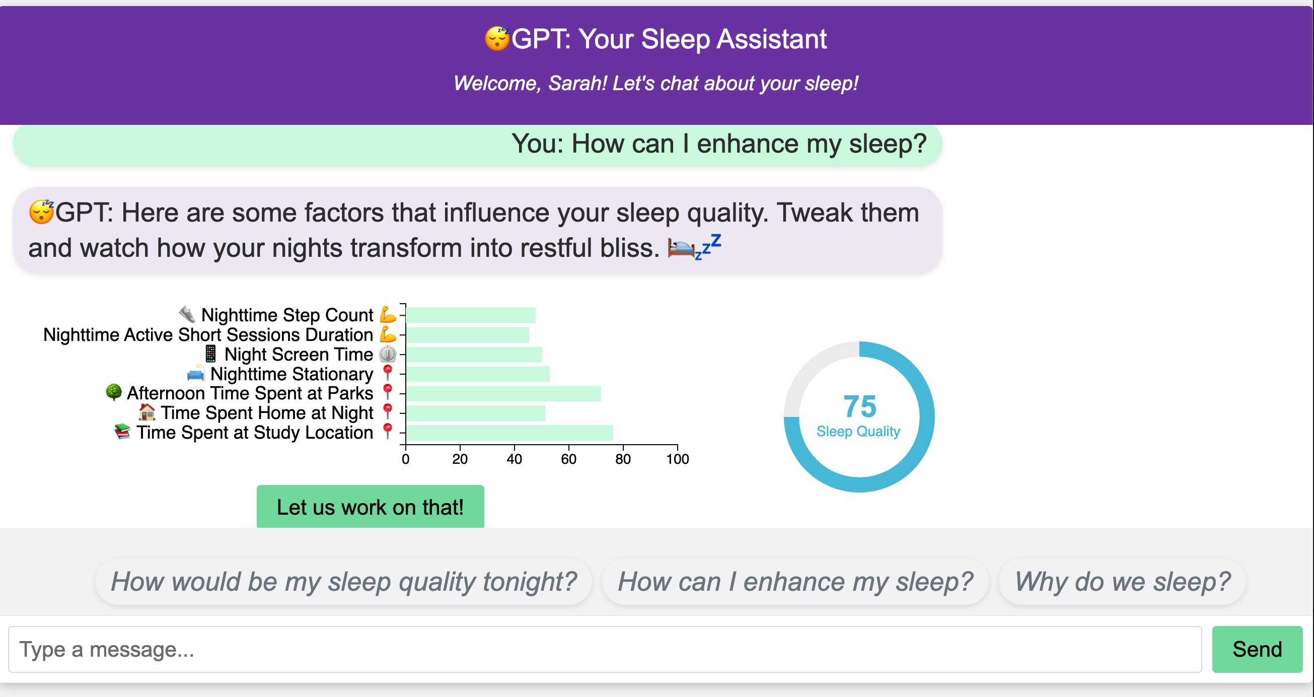This screenshot has width=1314, height=697.
Task: Click the sleeping face emoji in the header title
Action: point(496,39)
